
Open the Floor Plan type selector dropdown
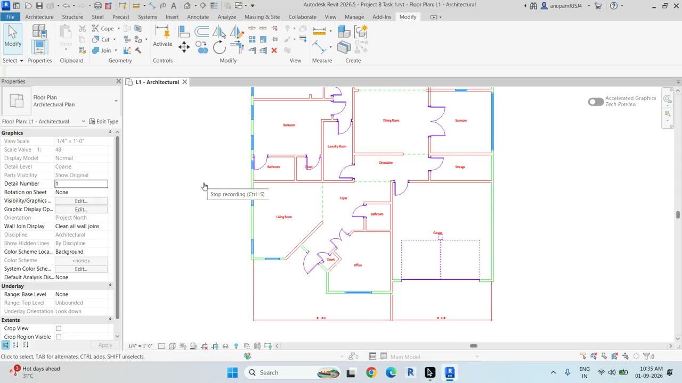pos(116,101)
